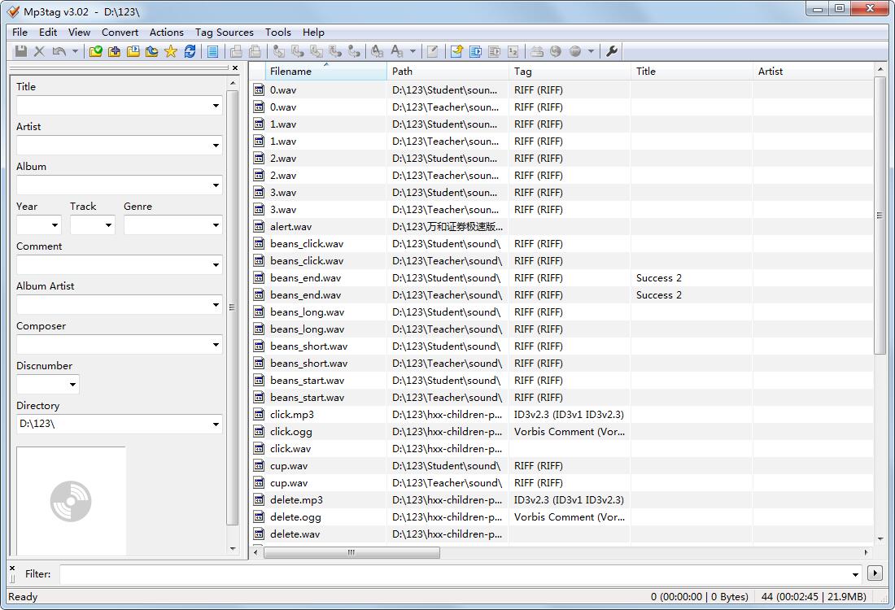Click the Tag to Filename converter icon
This screenshot has height=610, width=895.
click(x=278, y=51)
